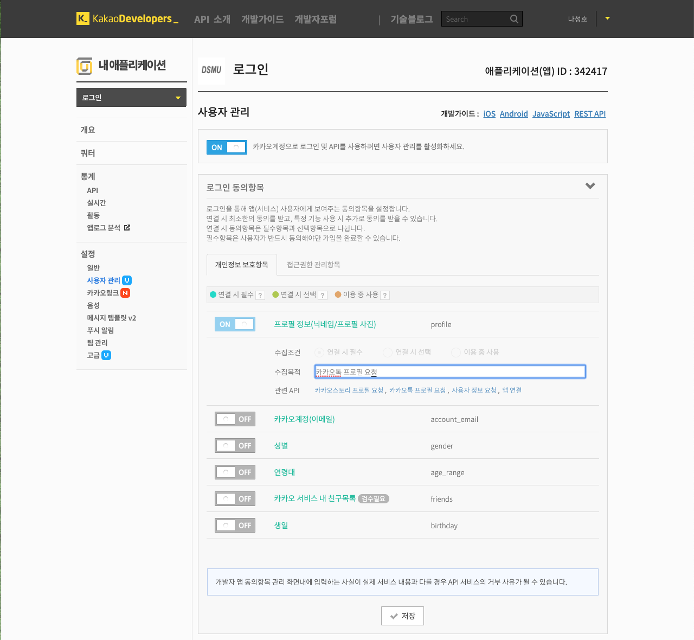Switch to the 개인정보 보호항목 tab
Screen dimensions: 694x640
tap(242, 265)
